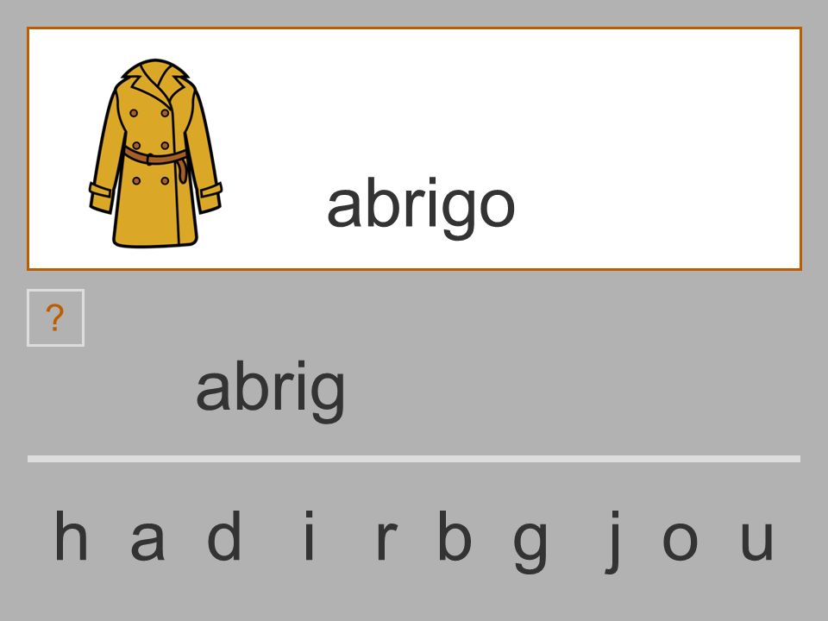Click the gray divider line above letters

(x=414, y=459)
